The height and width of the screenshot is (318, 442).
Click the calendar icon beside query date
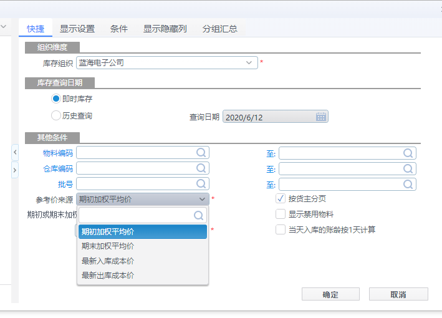pyautogui.click(x=321, y=117)
